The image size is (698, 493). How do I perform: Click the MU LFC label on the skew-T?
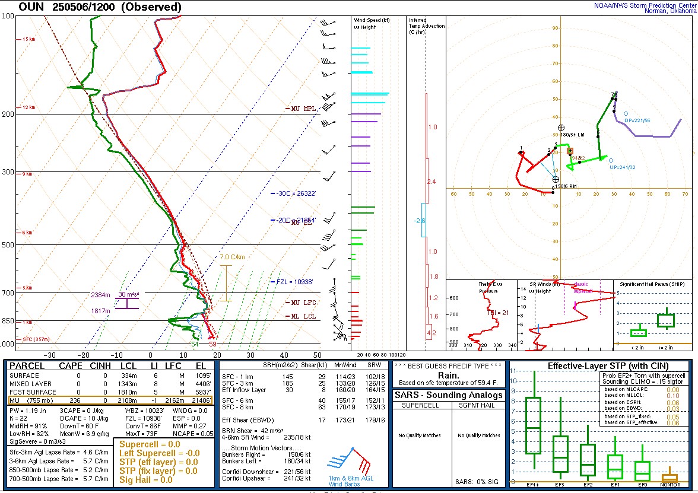pos(303,303)
